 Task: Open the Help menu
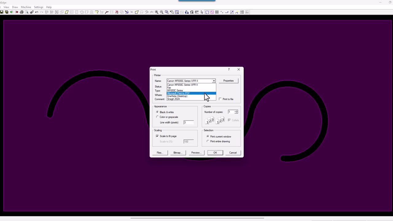49,7
